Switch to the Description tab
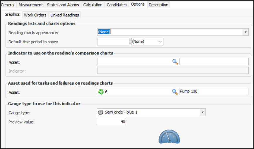The image size is (254, 149). pos(158,5)
